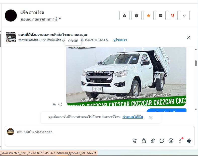Mark conversation done with checkmark button
Image resolution: width=198 pixels, height=156 pixels.
click(x=185, y=16)
